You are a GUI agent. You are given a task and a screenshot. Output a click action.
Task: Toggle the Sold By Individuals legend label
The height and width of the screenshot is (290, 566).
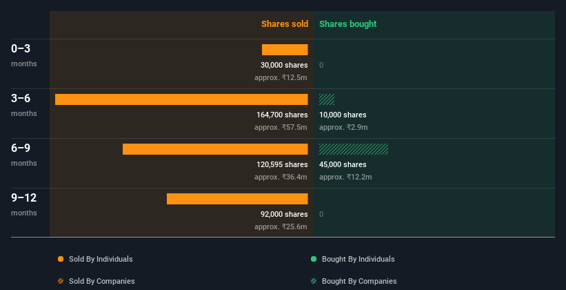pos(101,259)
